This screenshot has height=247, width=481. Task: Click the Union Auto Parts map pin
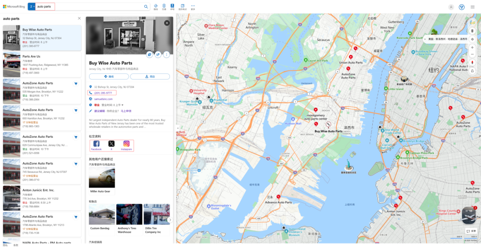click(351, 58)
